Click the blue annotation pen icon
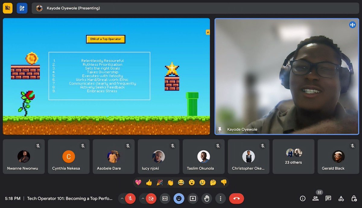 click(22, 8)
